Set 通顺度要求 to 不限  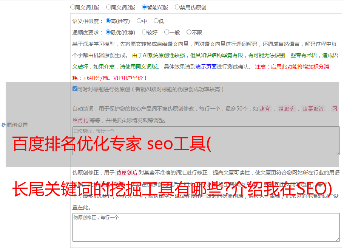[x=189, y=32]
